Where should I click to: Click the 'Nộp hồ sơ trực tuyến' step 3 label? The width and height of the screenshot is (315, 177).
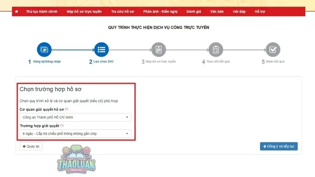tap(161, 62)
